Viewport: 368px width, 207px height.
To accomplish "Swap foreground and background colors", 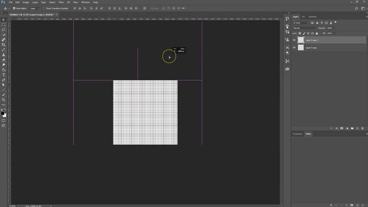I will click(5, 109).
